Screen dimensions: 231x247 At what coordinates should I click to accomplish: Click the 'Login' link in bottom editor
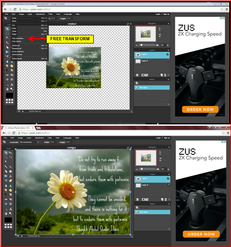click(159, 138)
